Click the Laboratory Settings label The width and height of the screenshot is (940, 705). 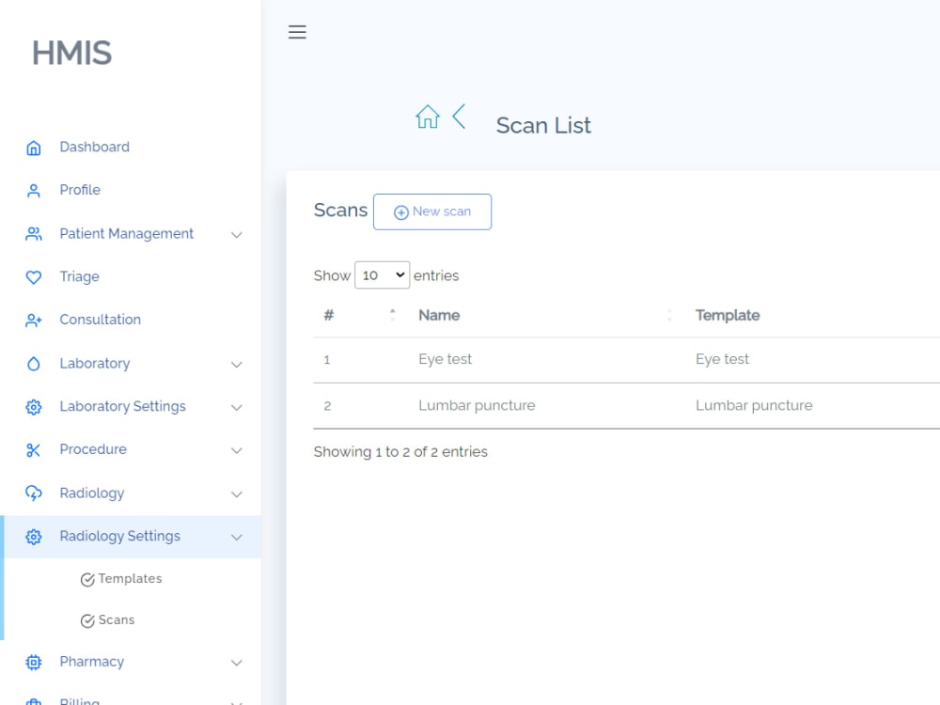click(123, 406)
